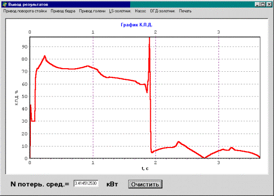The image size is (274, 196).
Task: Click the t, c axis label
Action: 145,168
